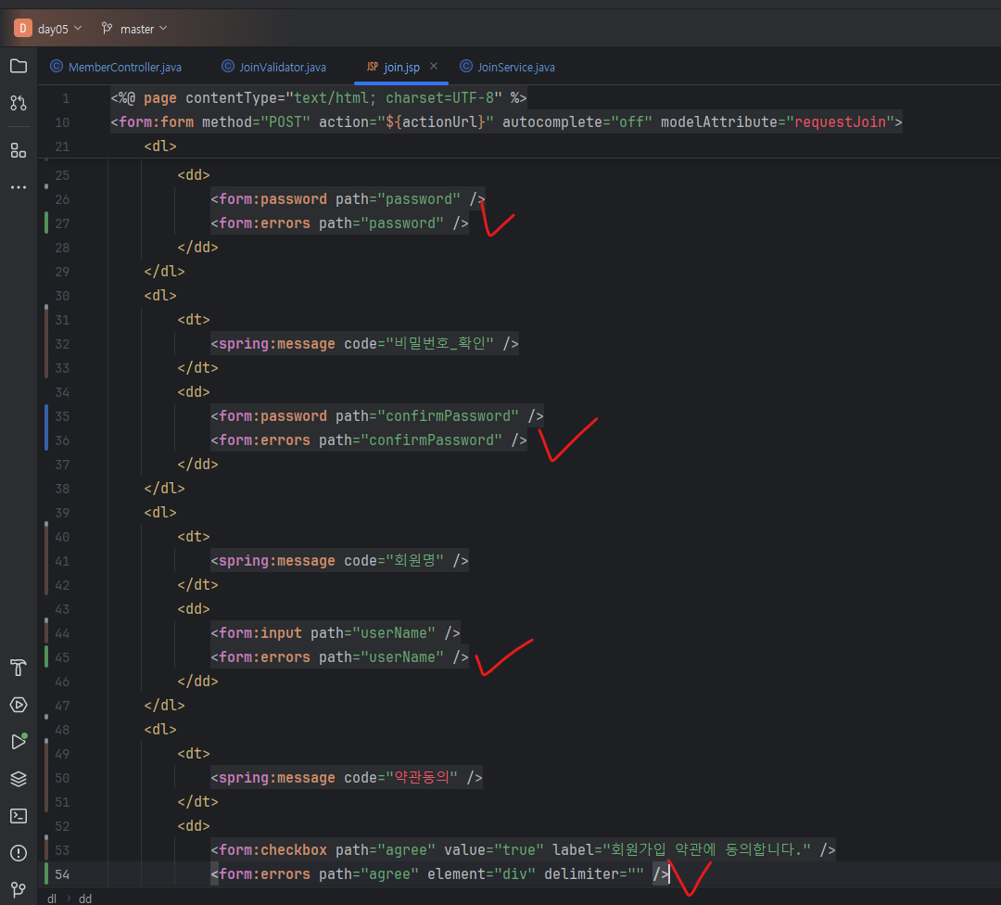Click form:errors path="password" code line
The height and width of the screenshot is (905, 1001).
pos(339,223)
